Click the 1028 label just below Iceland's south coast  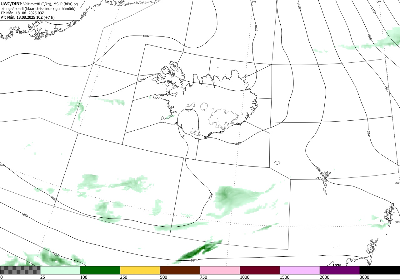pyautogui.click(x=237, y=143)
